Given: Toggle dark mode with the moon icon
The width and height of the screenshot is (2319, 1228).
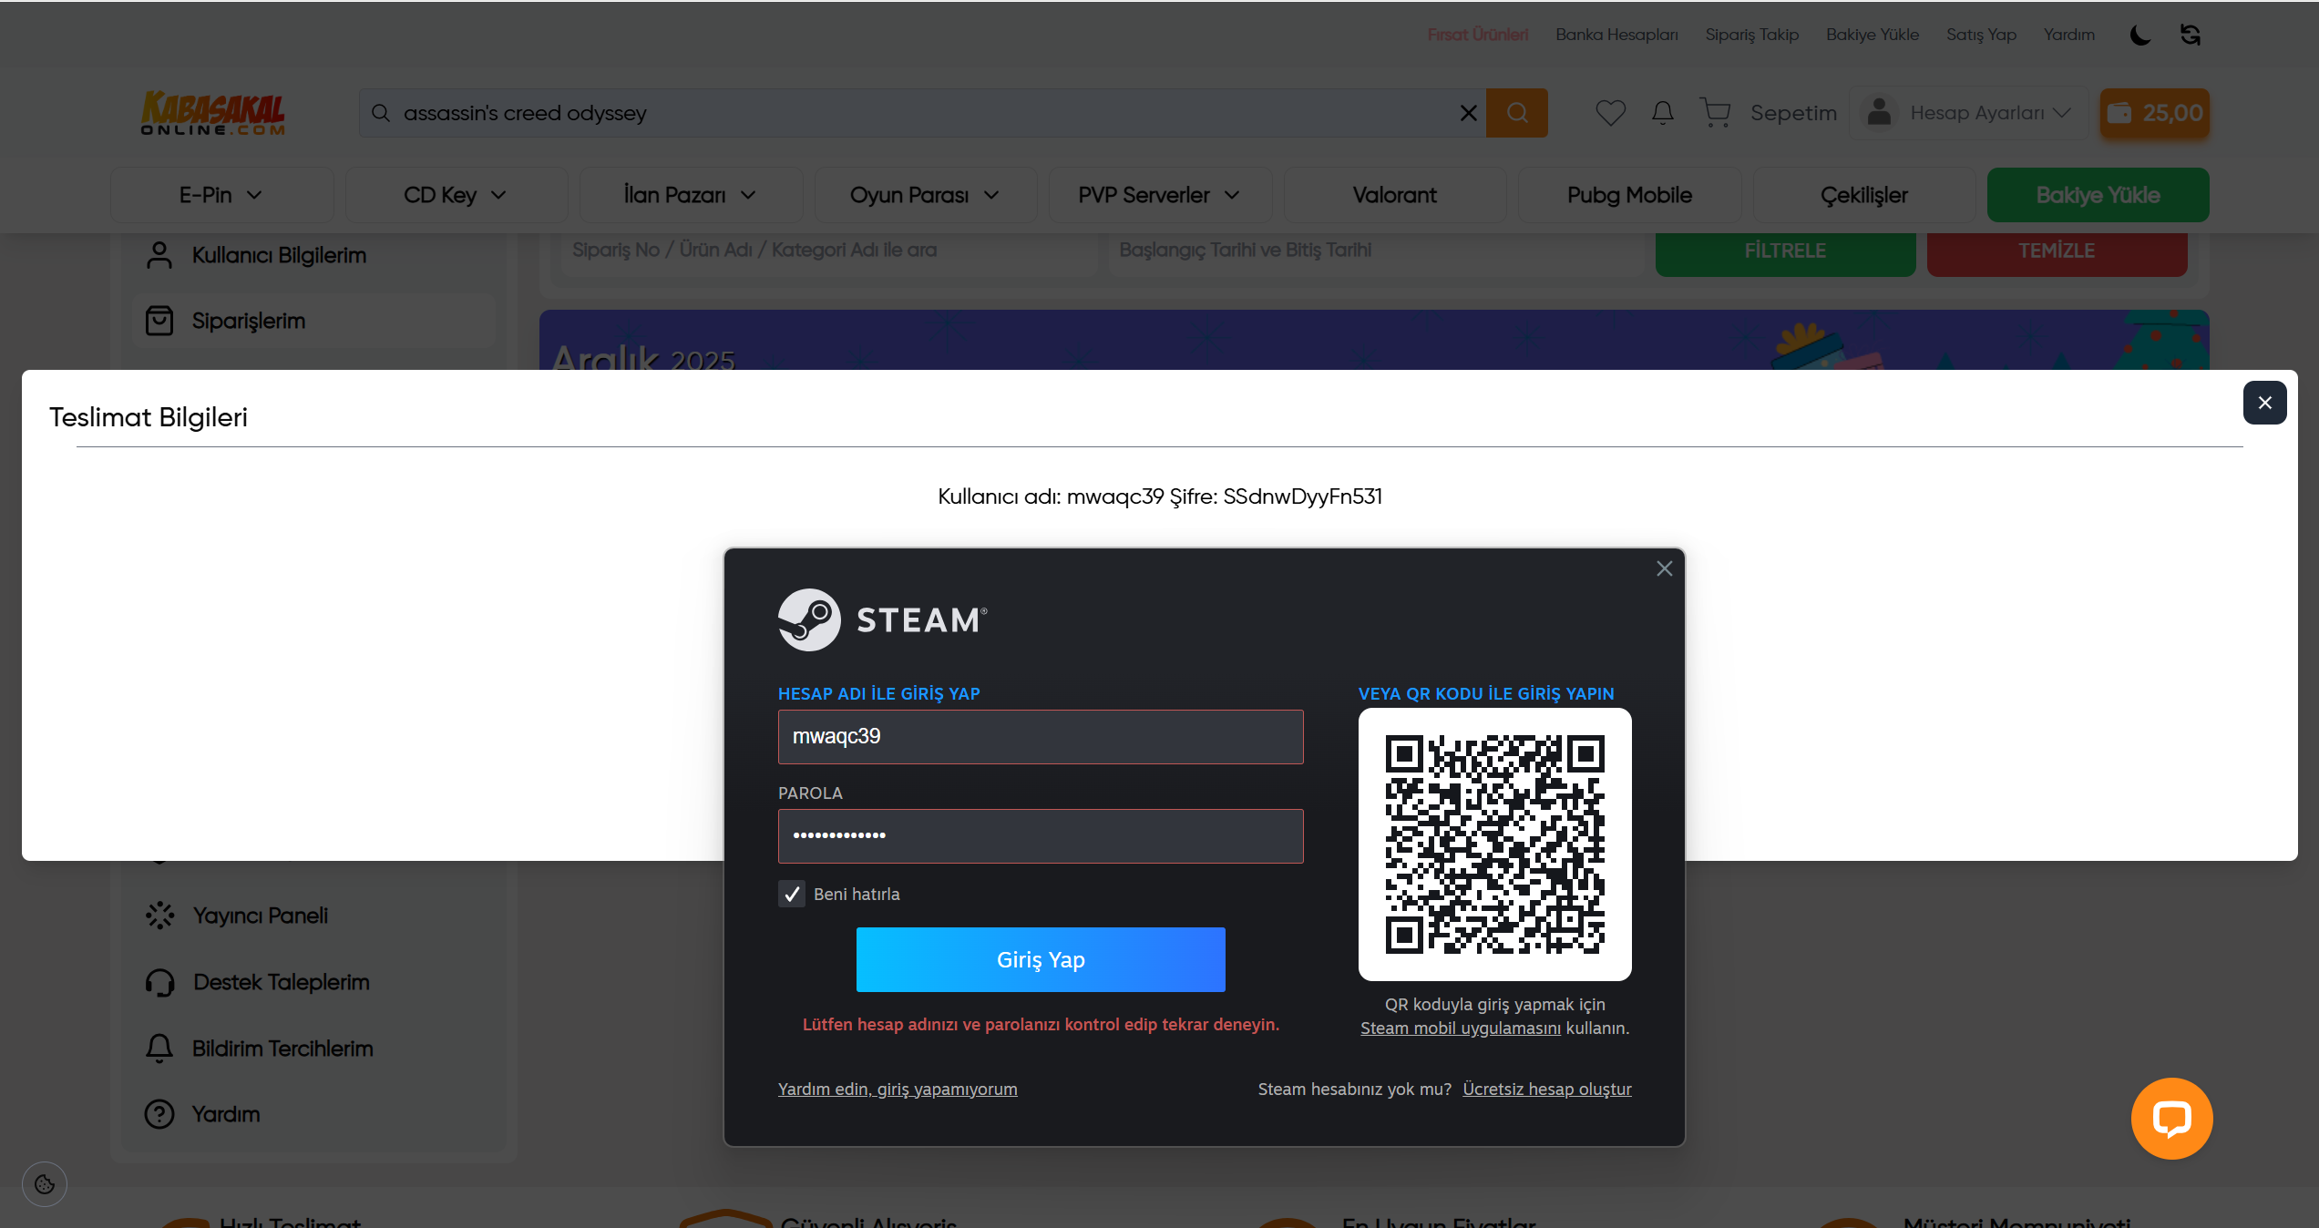Looking at the screenshot, I should point(2140,36).
